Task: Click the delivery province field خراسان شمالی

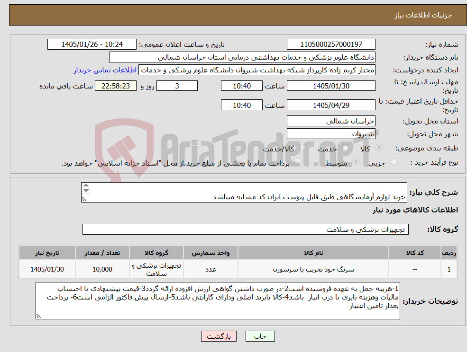Action: coord(331,121)
